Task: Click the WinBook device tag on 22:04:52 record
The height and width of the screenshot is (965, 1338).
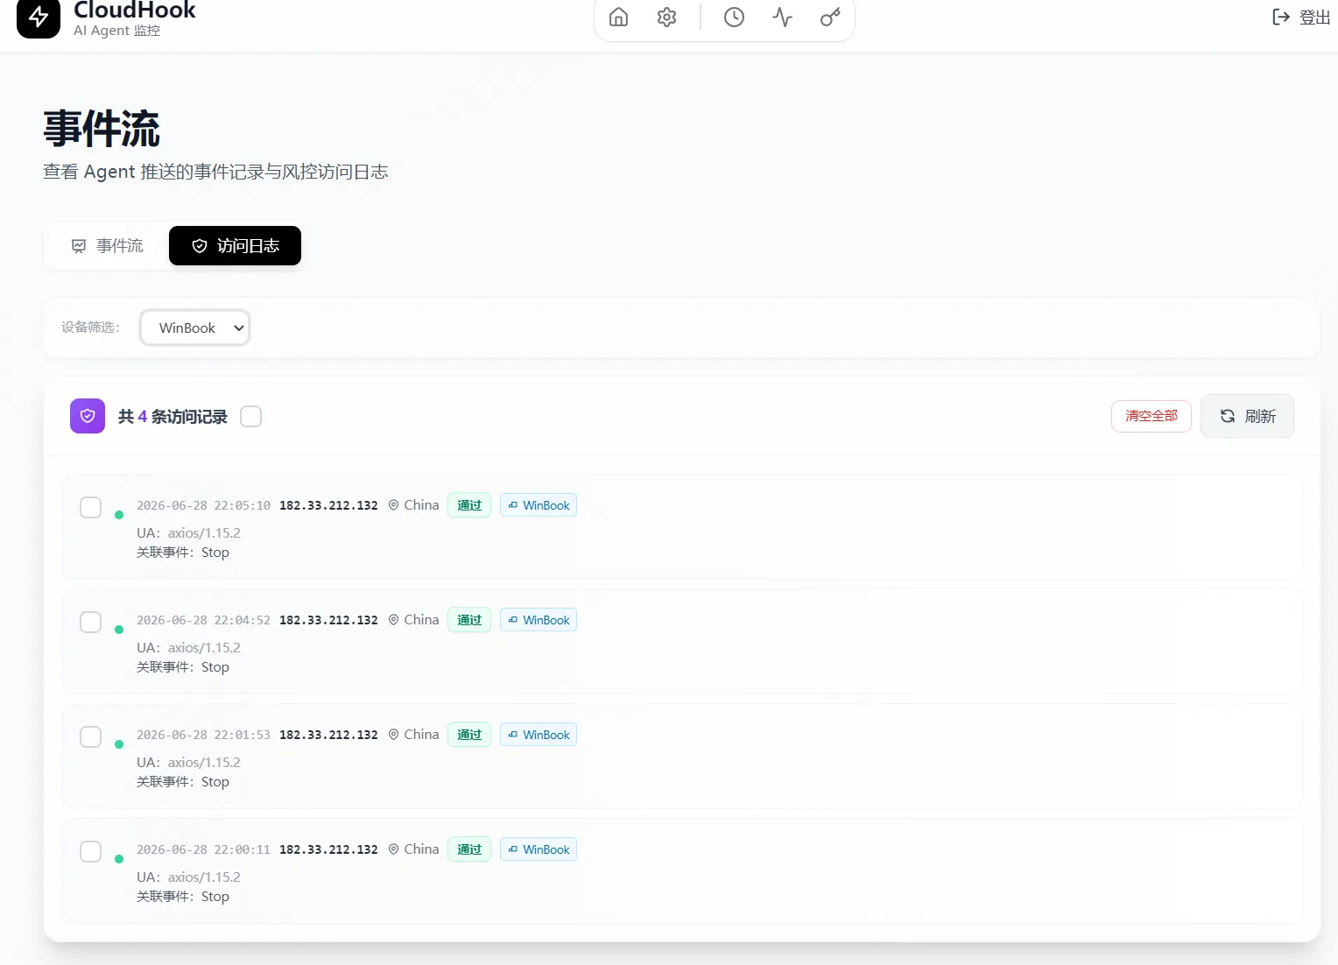Action: (x=539, y=620)
